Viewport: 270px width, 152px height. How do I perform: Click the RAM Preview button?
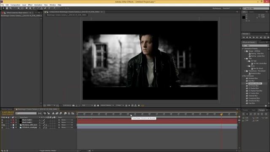[x=268, y=38]
